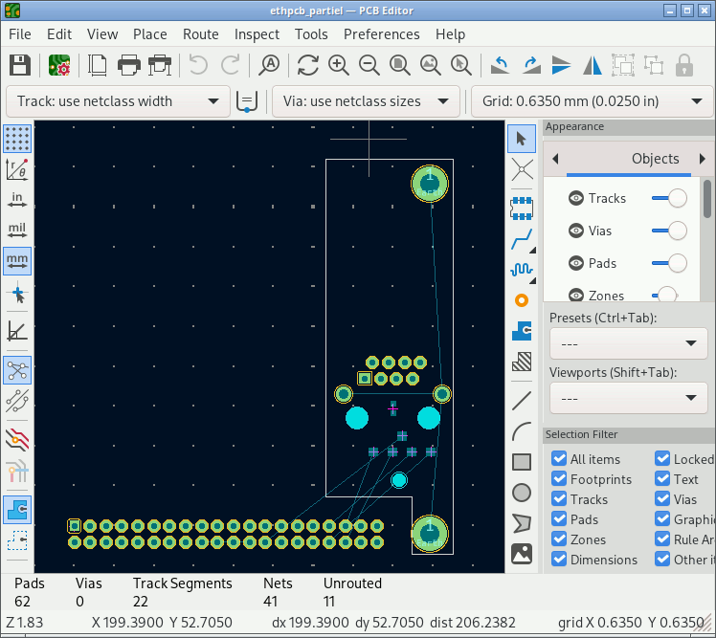The width and height of the screenshot is (716, 638).
Task: Rotate selection clockwise
Action: tap(531, 65)
